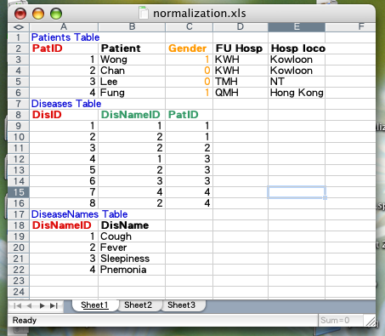Screen dimensions: 385x336
Task: Select the 'FU Hosp' header cell
Action: (241, 48)
